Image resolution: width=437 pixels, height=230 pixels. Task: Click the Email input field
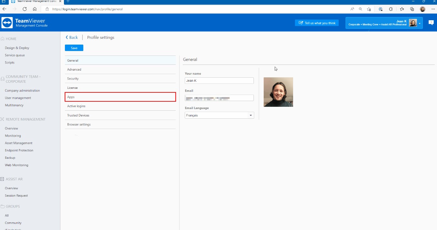[219, 98]
